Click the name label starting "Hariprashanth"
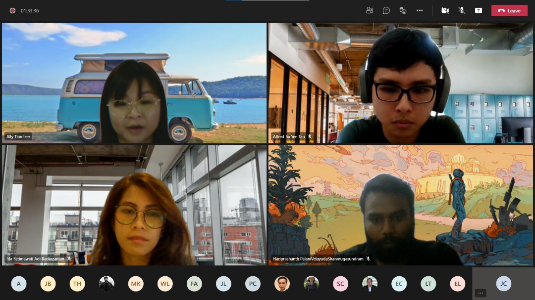535x300 pixels. 318,259
